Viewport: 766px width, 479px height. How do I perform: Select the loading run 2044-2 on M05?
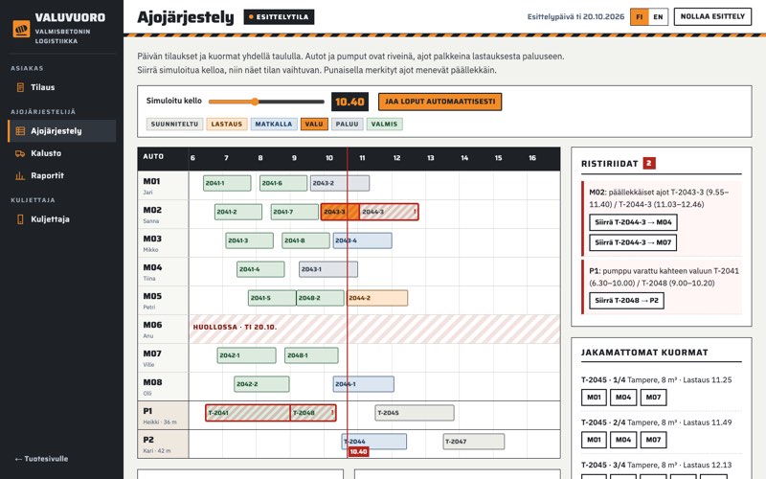click(377, 298)
